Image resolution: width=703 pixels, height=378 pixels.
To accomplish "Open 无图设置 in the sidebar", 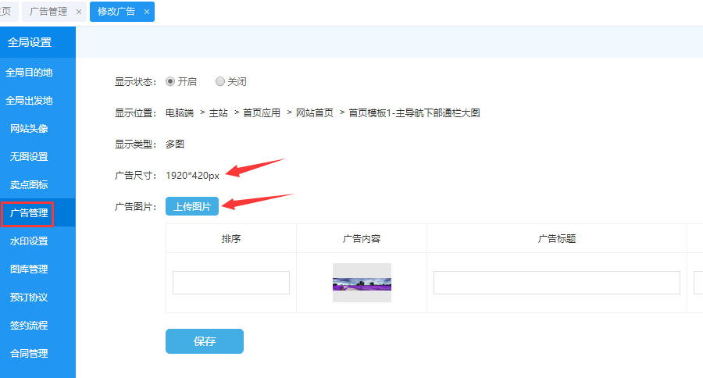I will 29,157.
